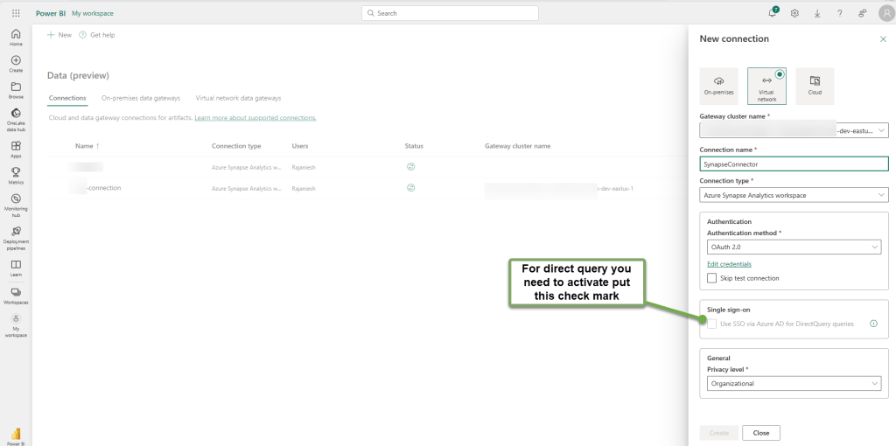
Task: Click Get help in the toolbar
Action: click(x=96, y=35)
